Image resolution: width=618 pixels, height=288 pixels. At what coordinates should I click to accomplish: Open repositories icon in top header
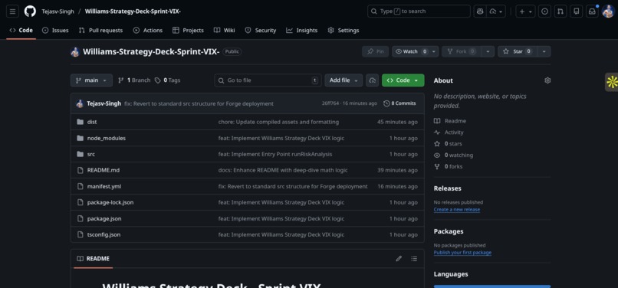click(577, 11)
